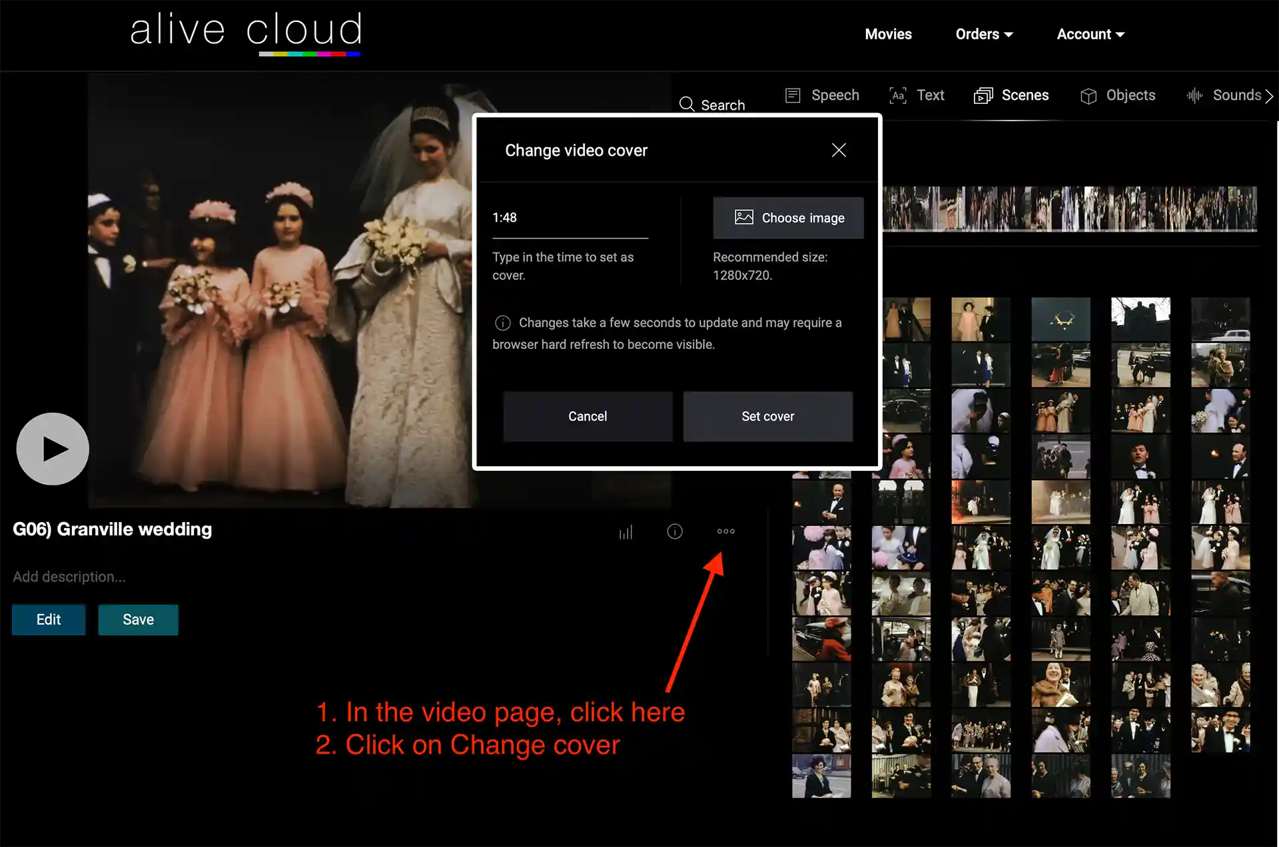Select the laughing woman in fur thumbnail
1279x847 pixels.
[1061, 685]
